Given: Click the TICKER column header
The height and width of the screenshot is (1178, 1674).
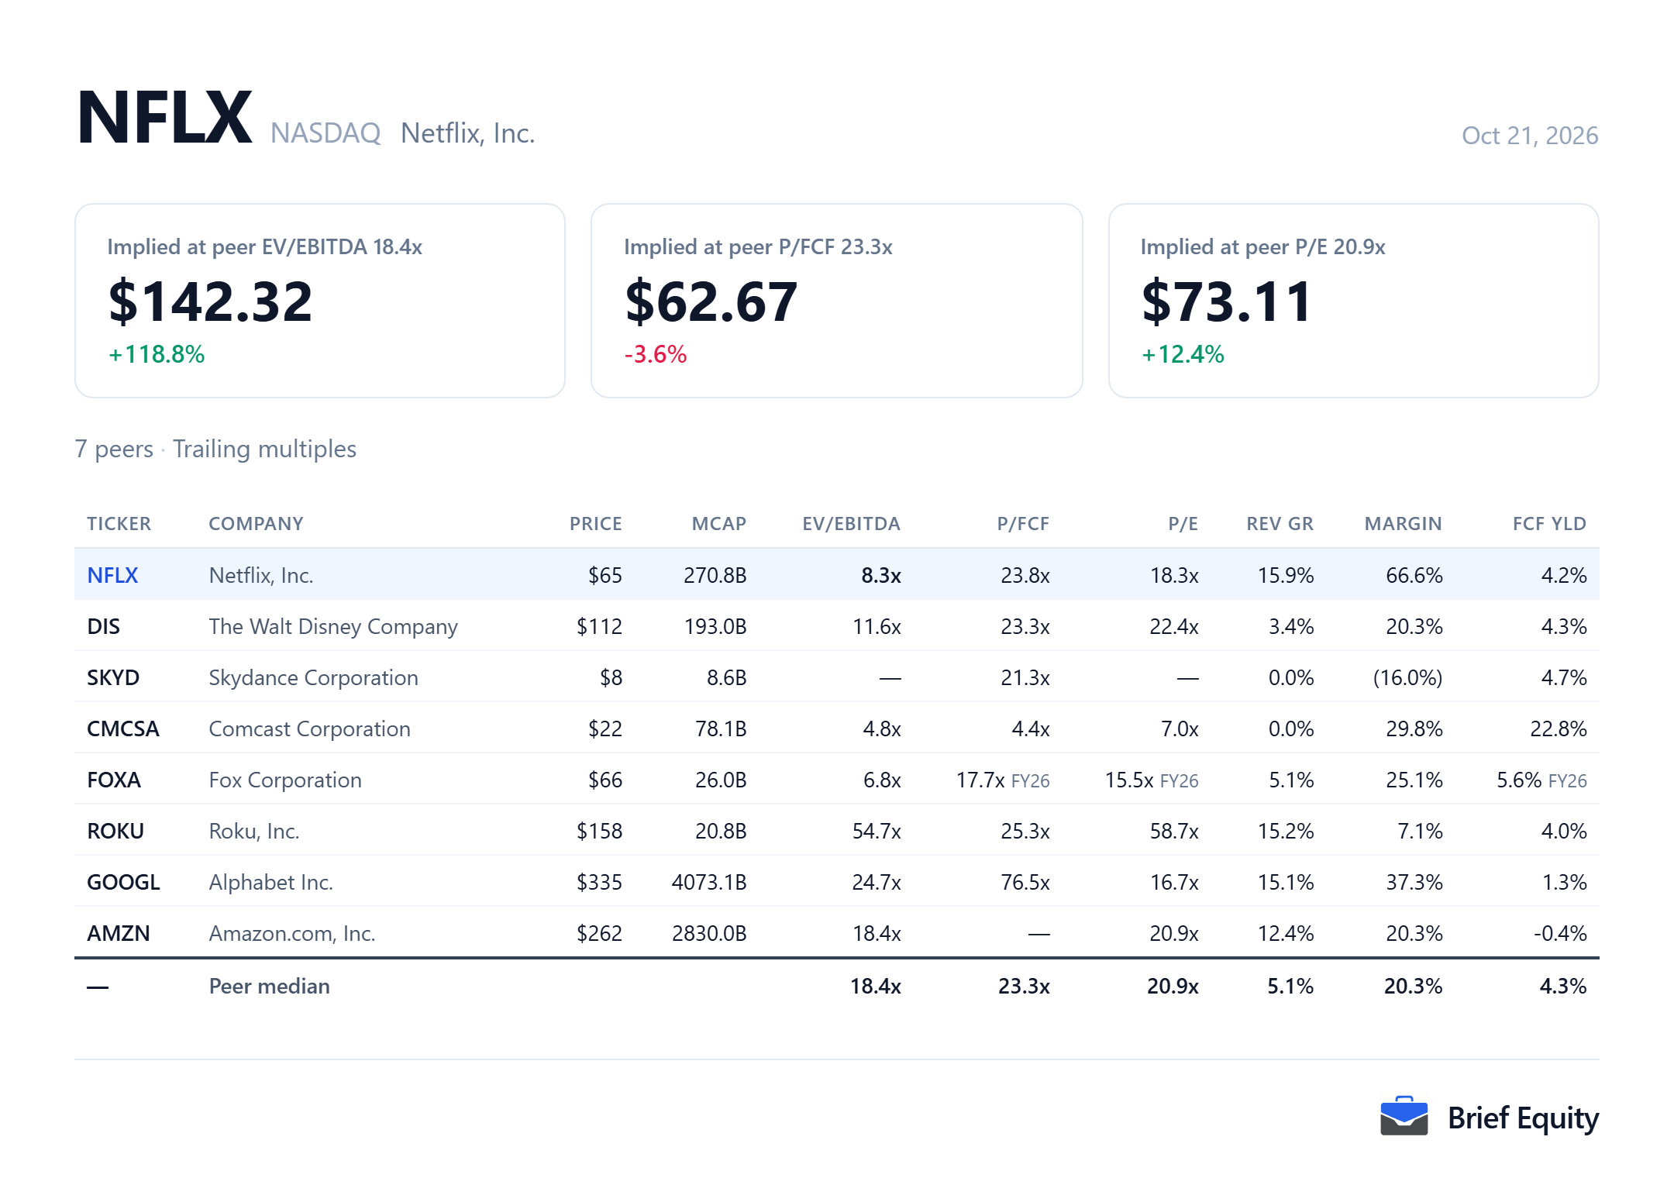Looking at the screenshot, I should point(119,524).
